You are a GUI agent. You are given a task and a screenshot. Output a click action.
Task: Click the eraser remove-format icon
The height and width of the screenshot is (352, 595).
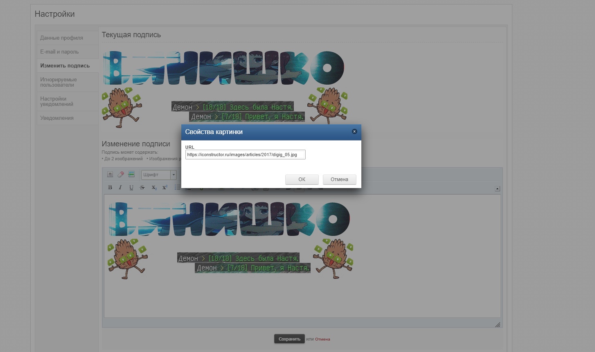coord(121,175)
